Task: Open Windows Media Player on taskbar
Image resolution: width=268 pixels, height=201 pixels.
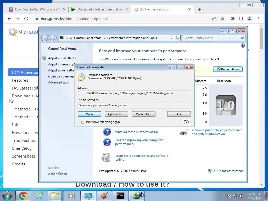Action: pyautogui.click(x=71, y=196)
